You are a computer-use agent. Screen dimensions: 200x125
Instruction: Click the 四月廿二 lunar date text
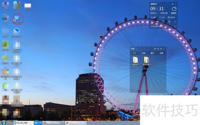[153, 13]
